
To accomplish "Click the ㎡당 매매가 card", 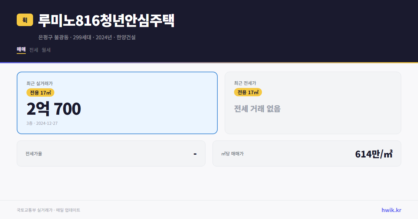I will click(x=307, y=153).
